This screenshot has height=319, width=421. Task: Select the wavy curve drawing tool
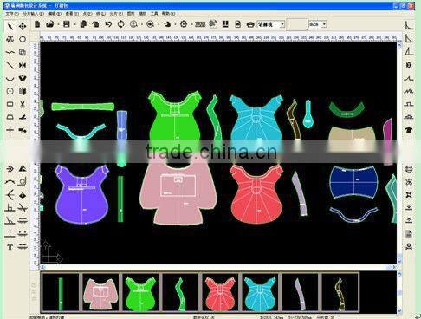[x=10, y=52]
